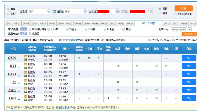Click terminal station icon in Z5 row
Screen dimensions: 197x111
(25, 84)
